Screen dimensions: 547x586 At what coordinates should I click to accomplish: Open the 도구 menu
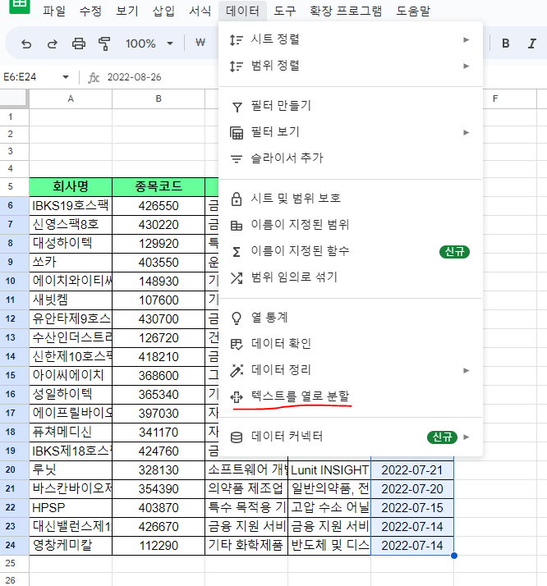(x=285, y=11)
